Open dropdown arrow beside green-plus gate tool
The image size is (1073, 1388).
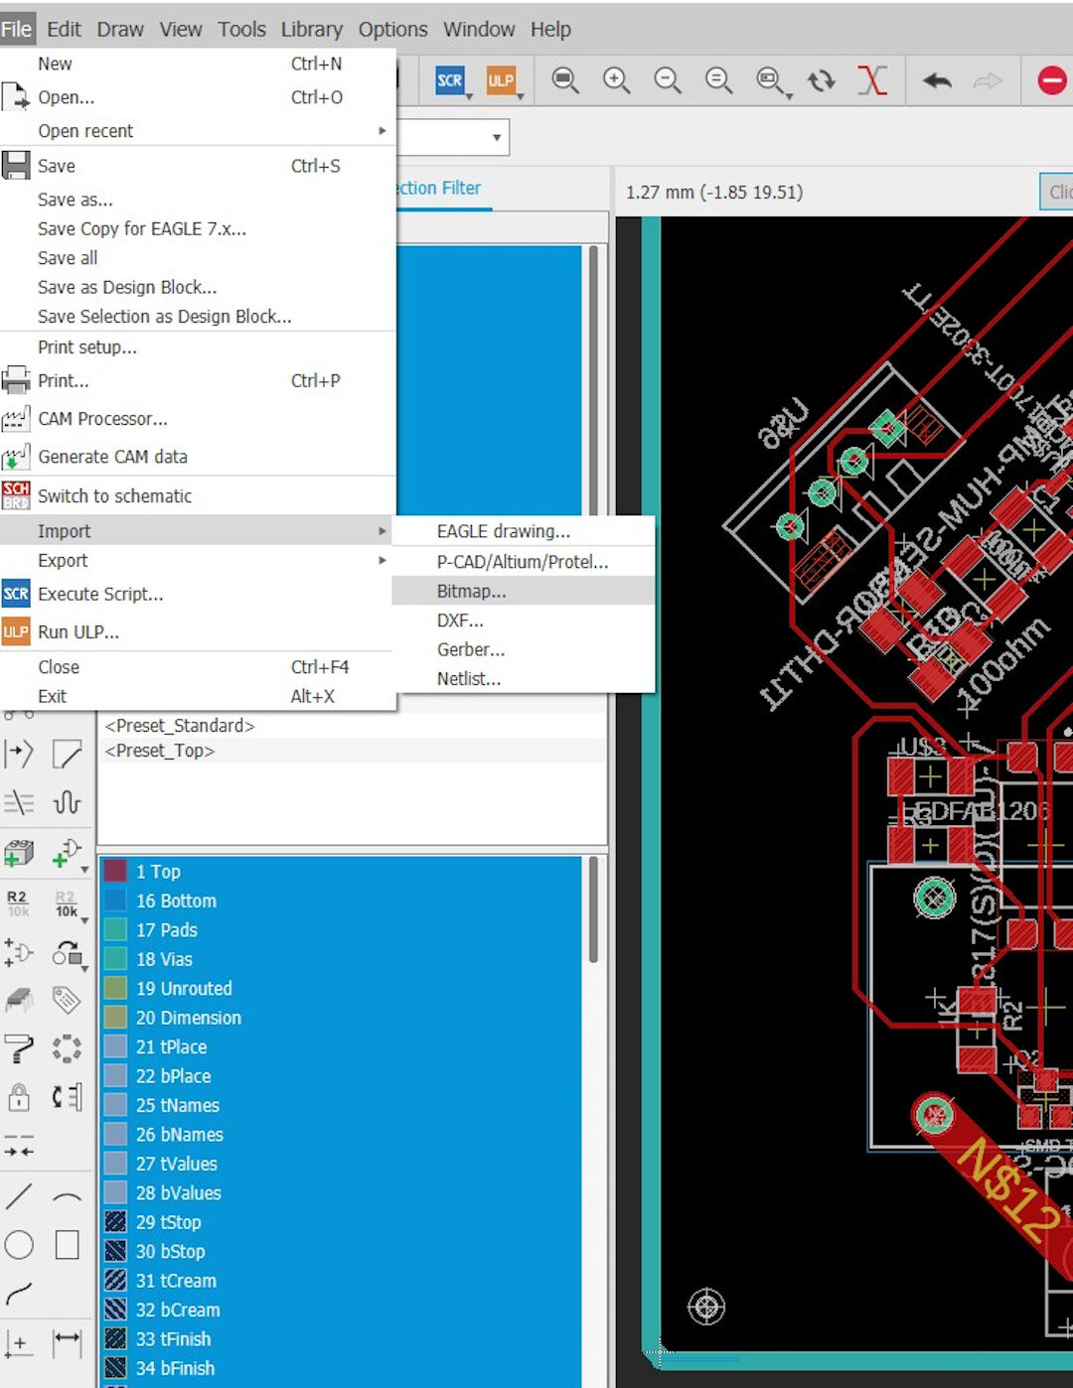[x=84, y=870]
